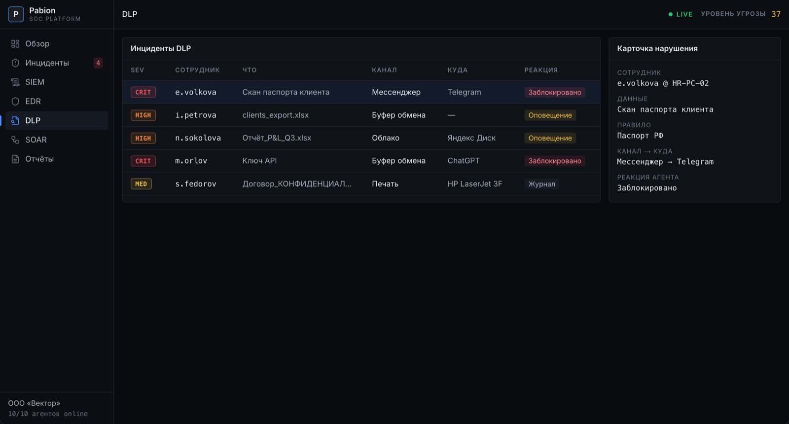789x424 pixels.
Task: Click the Pabion logo icon
Action: [x=16, y=14]
